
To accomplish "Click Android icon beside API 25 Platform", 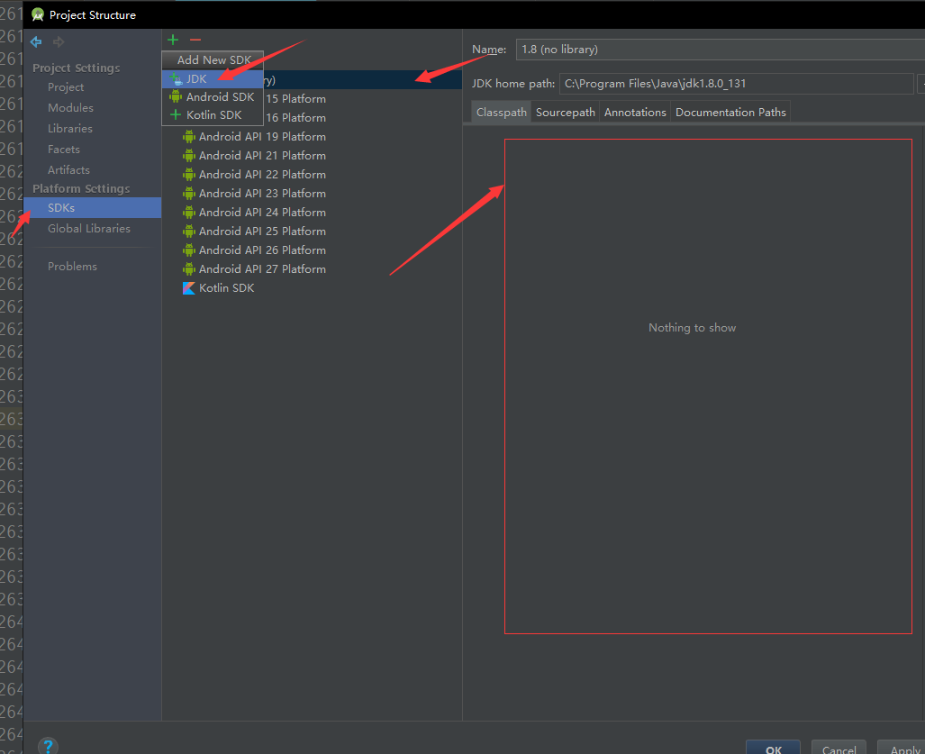I will point(189,232).
